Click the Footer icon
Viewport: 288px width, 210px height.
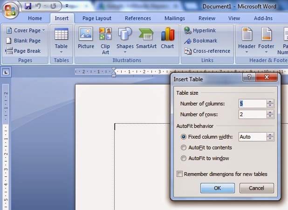click(x=266, y=34)
